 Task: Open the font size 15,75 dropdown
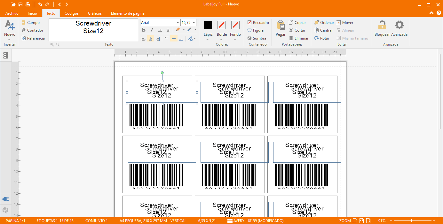pos(194,23)
